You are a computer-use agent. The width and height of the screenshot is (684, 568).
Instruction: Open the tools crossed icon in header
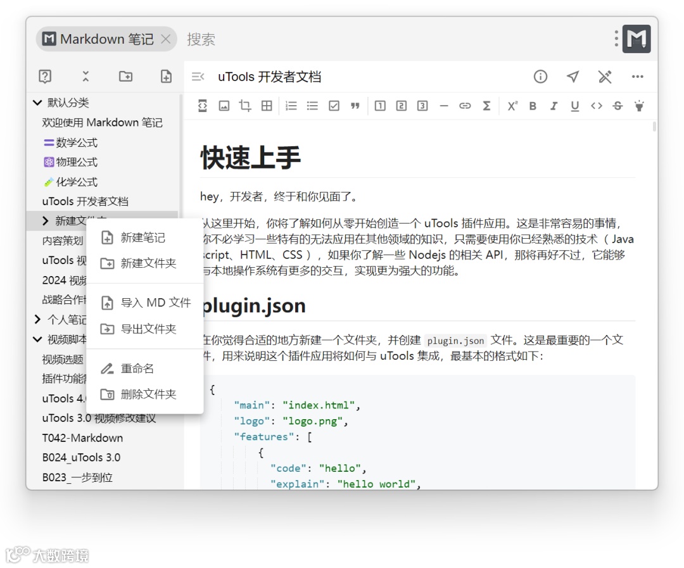pyautogui.click(x=605, y=77)
